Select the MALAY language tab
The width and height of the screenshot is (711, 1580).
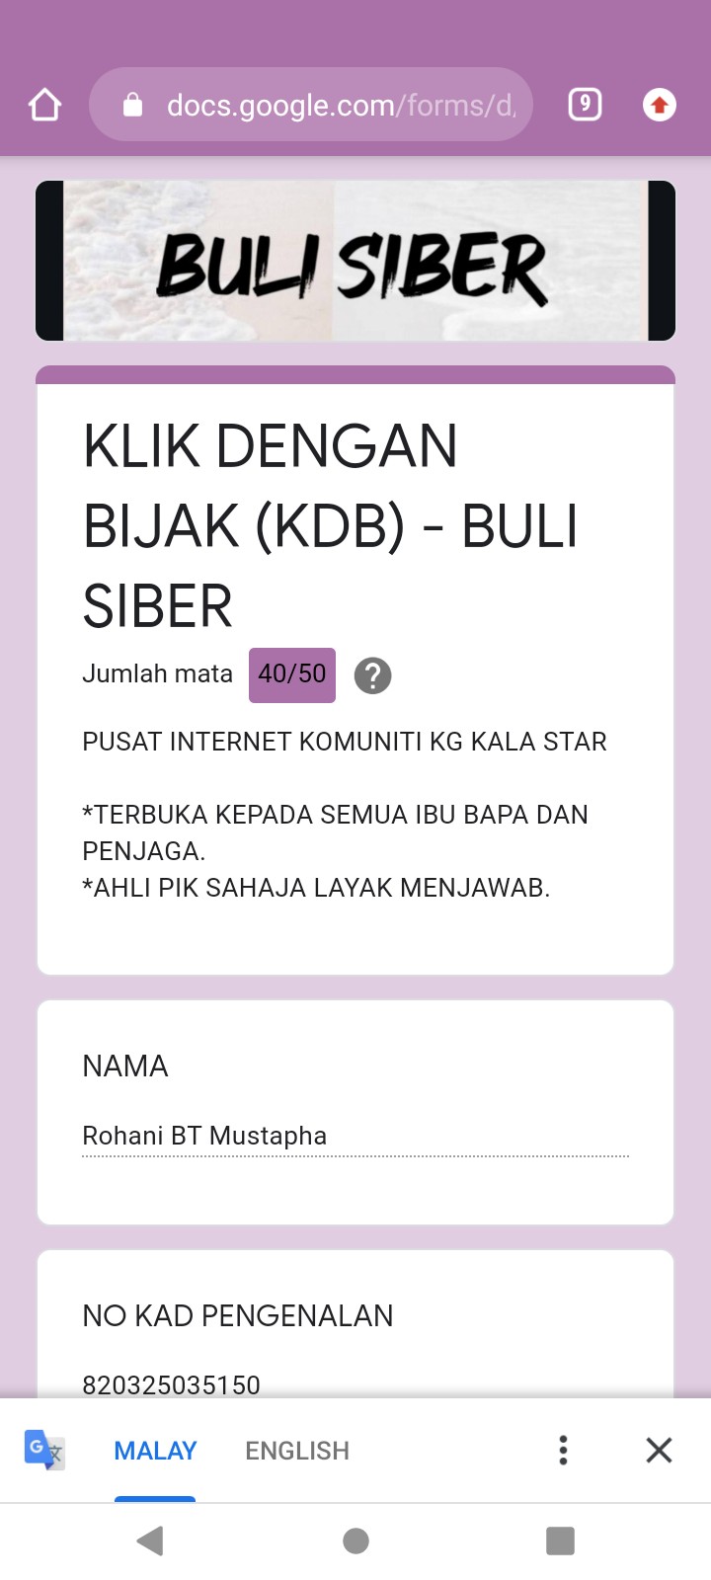click(x=155, y=1450)
